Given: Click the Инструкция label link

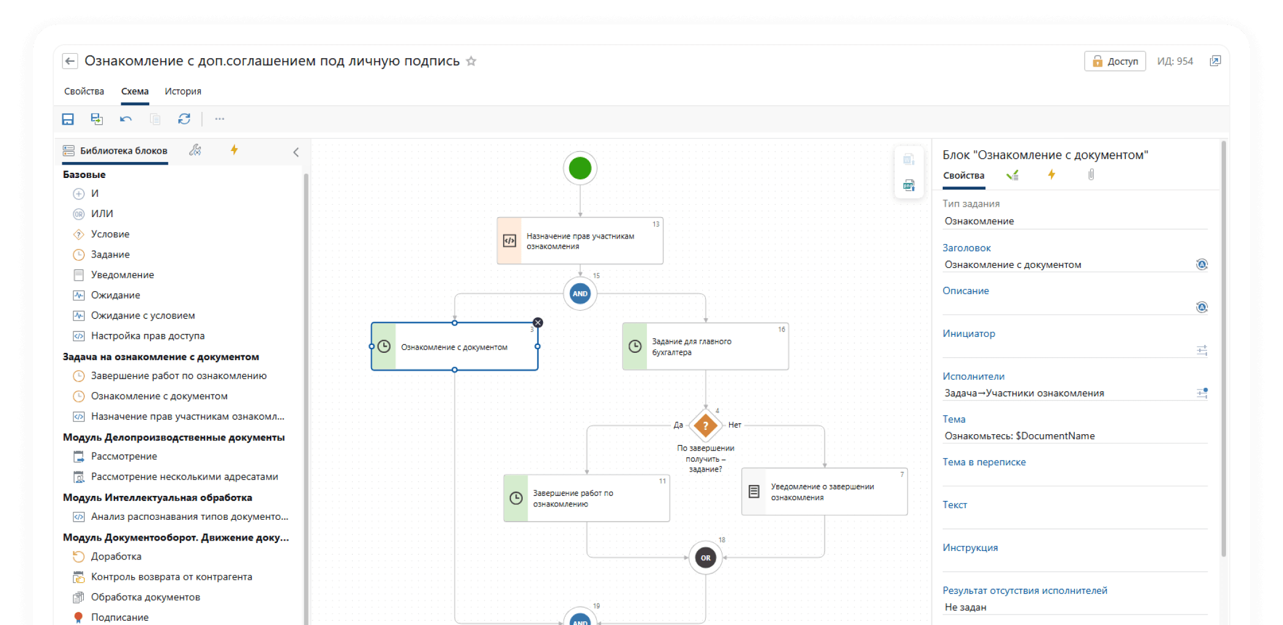Looking at the screenshot, I should tap(970, 547).
